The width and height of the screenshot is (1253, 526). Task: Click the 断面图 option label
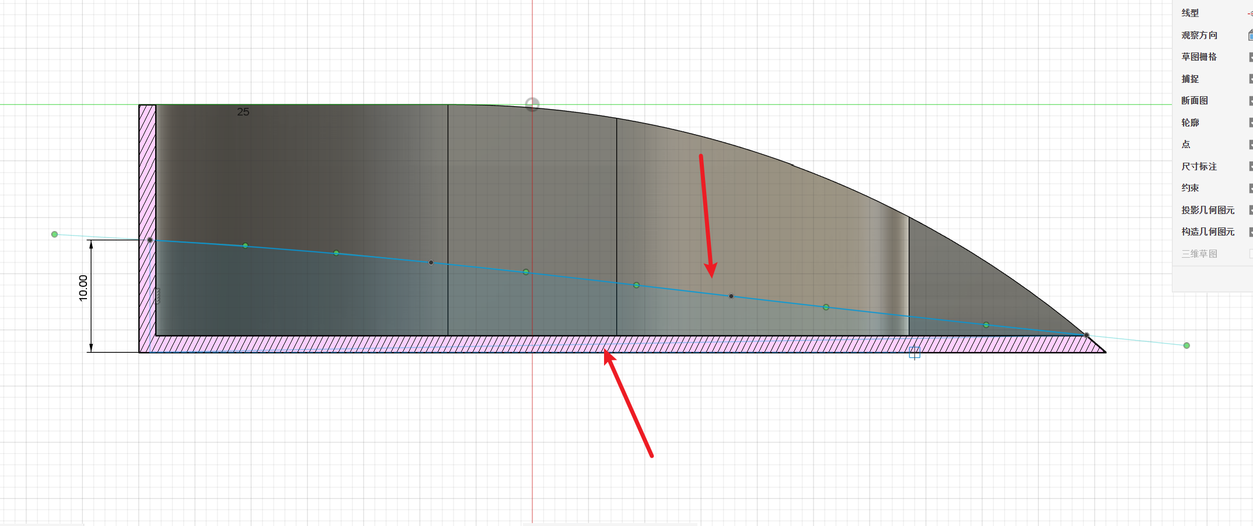coord(1195,100)
